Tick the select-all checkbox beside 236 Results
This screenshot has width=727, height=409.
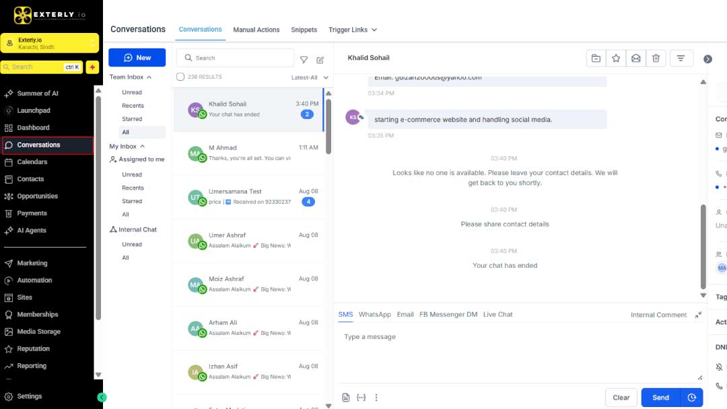coord(180,77)
